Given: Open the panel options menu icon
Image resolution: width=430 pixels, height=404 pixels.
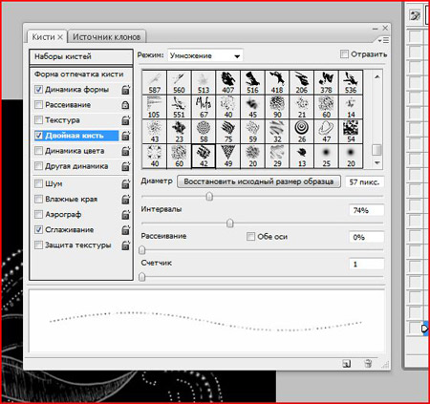Looking at the screenshot, I should [383, 40].
